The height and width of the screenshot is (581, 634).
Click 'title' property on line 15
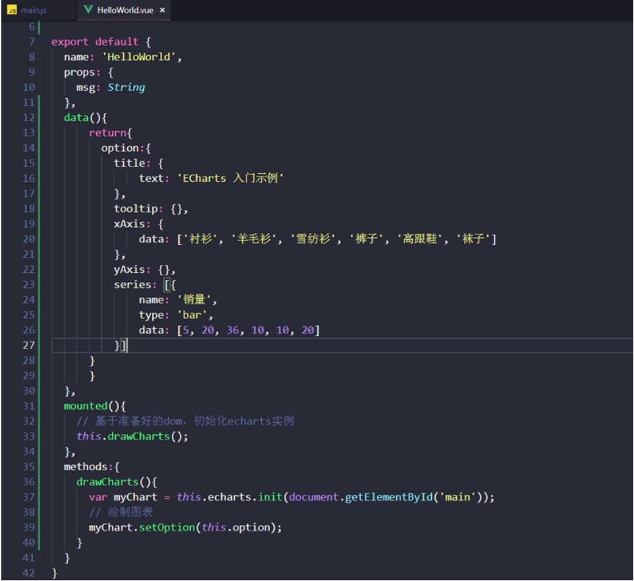click(130, 163)
